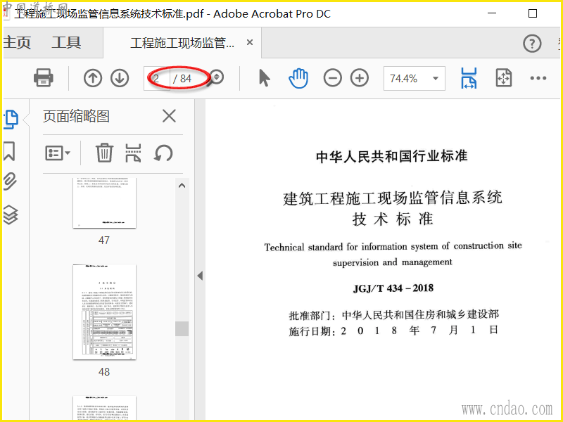The image size is (563, 422).
Task: Click the Fit to one full page icon
Action: (503, 78)
